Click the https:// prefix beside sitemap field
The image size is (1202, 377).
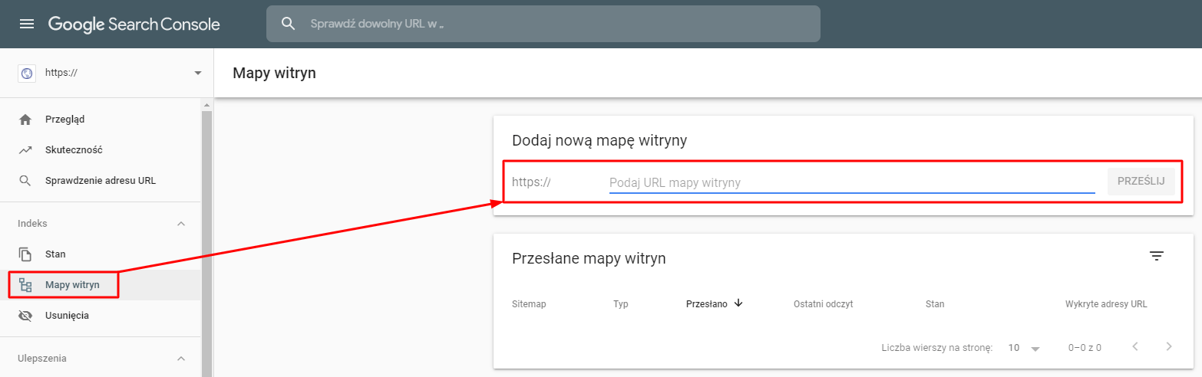pyautogui.click(x=531, y=182)
